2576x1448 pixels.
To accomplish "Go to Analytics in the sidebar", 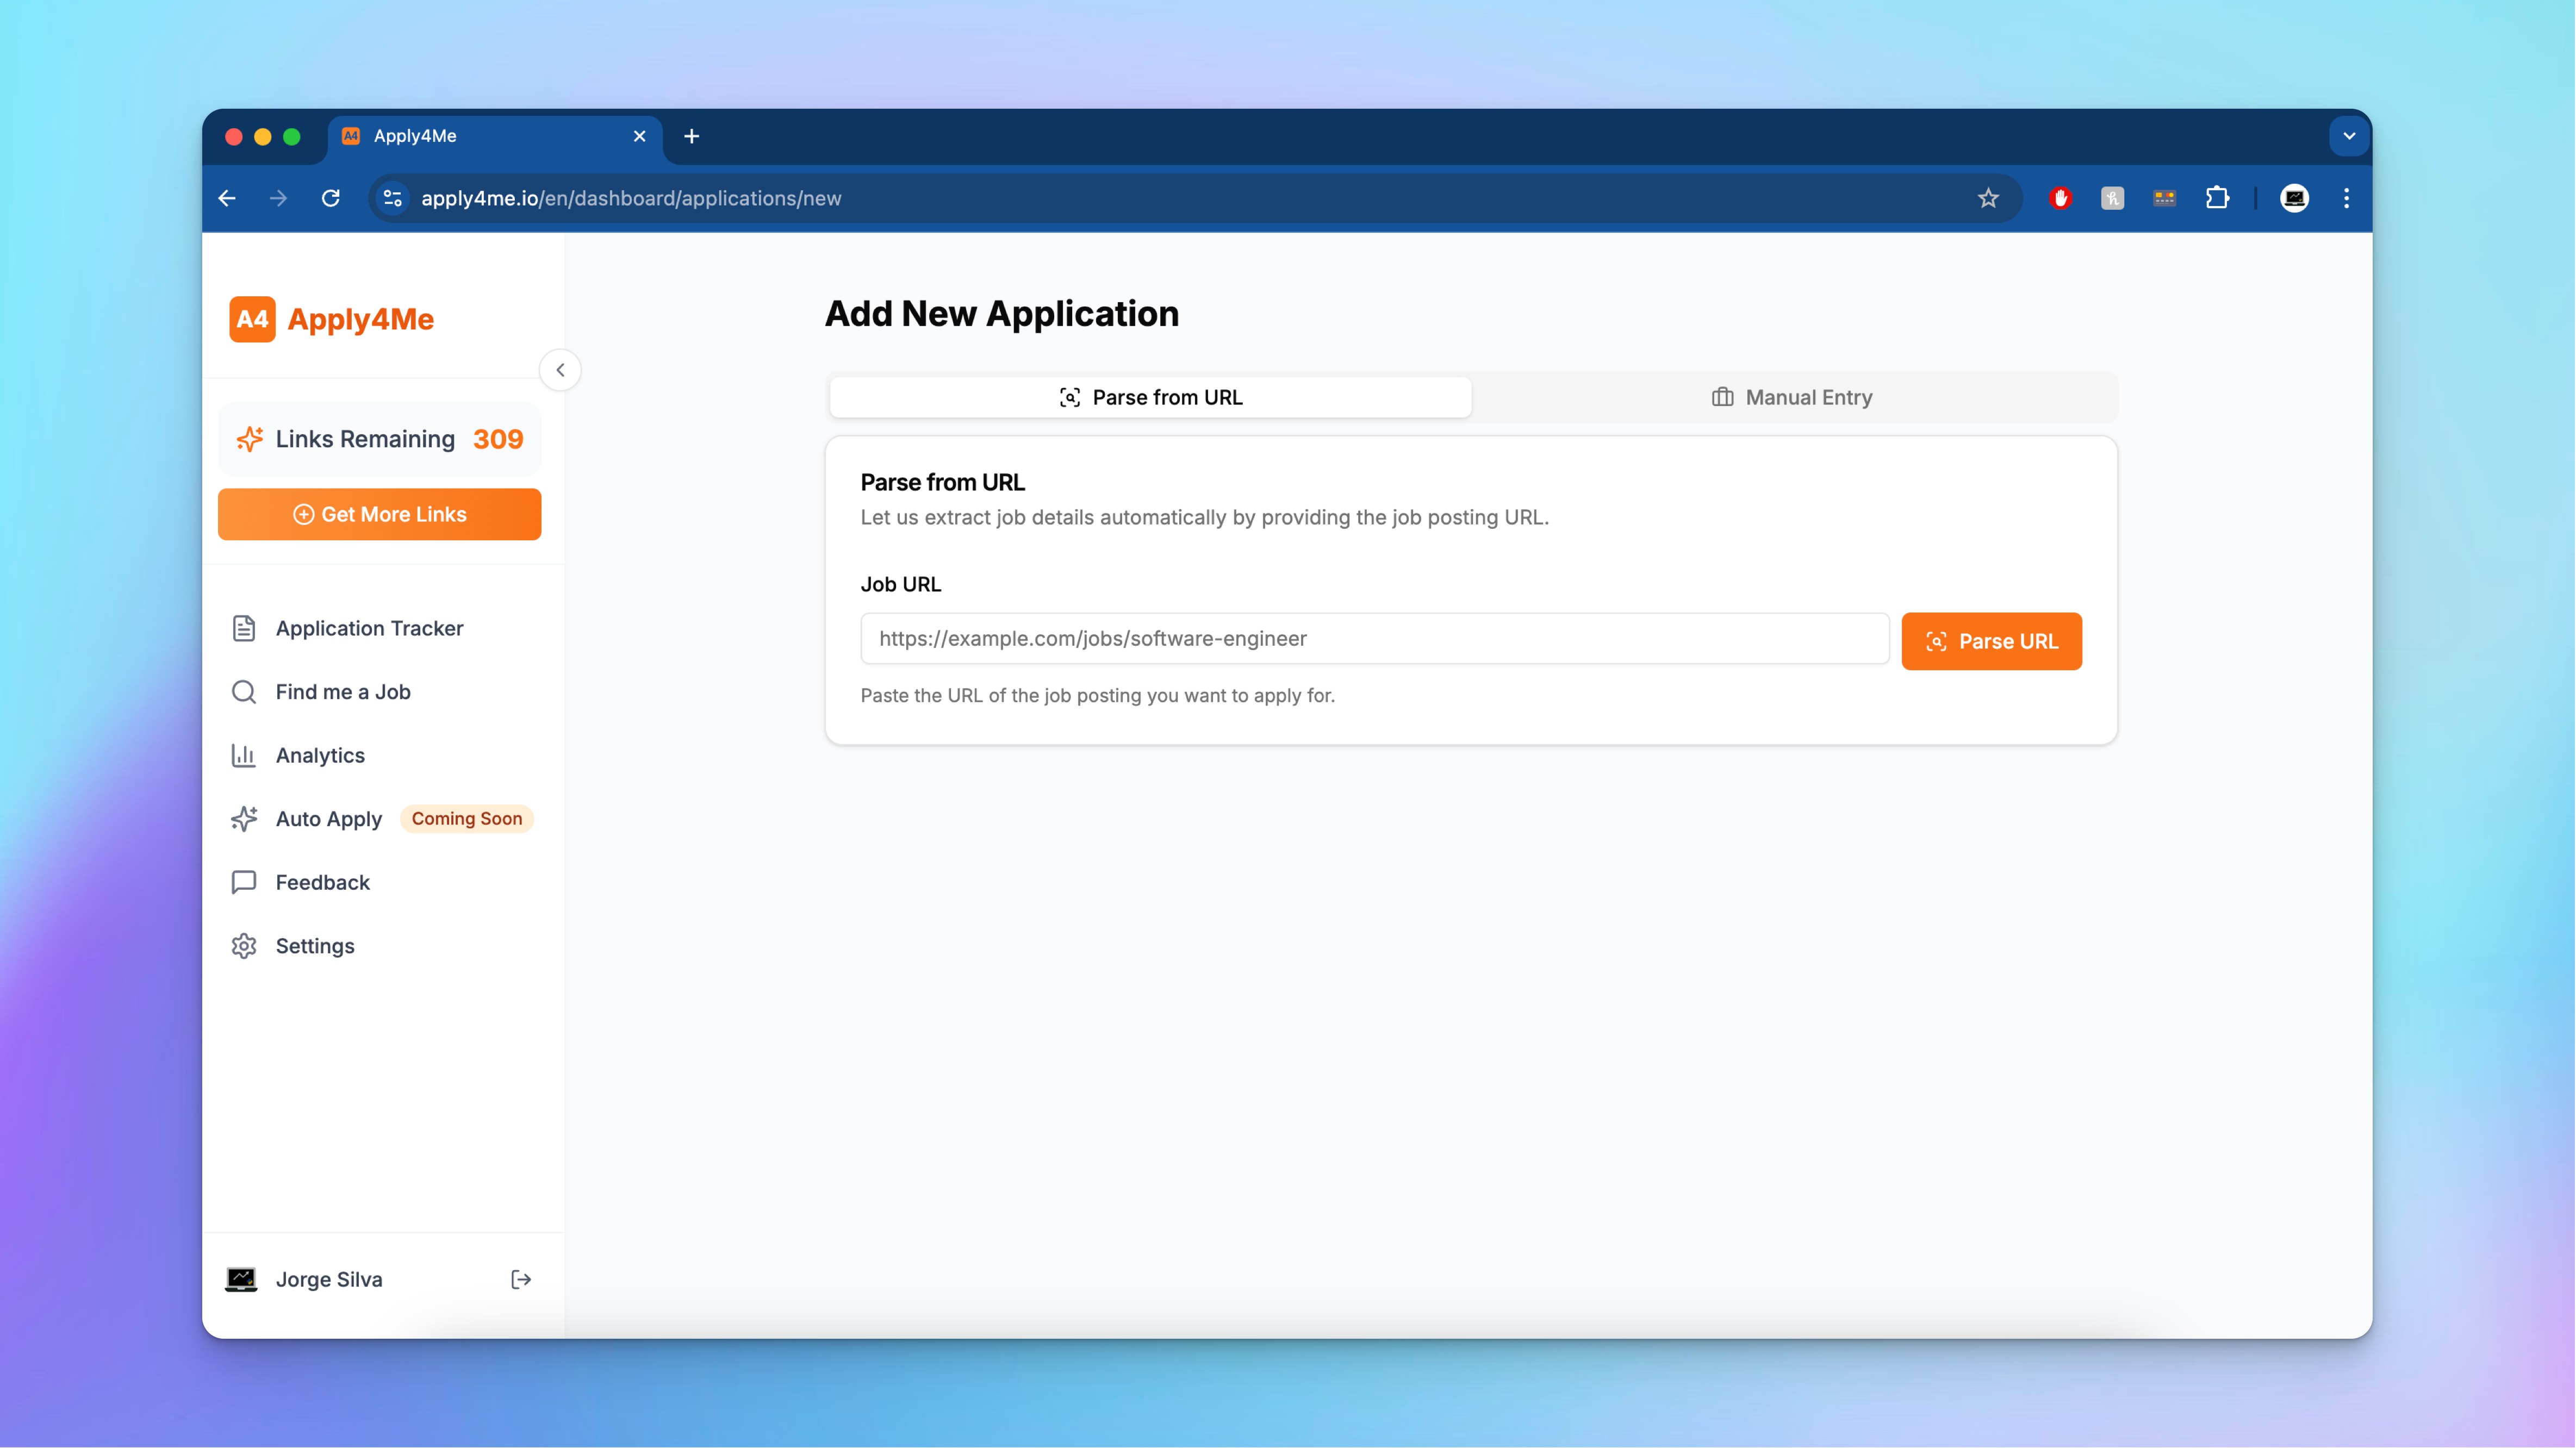I will click(x=319, y=755).
